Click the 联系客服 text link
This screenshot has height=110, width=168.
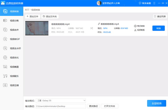tap(146, 3)
